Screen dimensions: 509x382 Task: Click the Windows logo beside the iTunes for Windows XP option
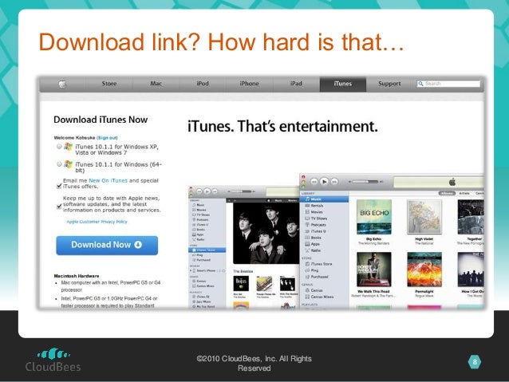pyautogui.click(x=68, y=147)
